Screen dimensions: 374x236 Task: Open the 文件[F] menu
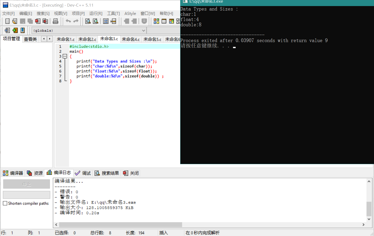[x=8, y=13]
